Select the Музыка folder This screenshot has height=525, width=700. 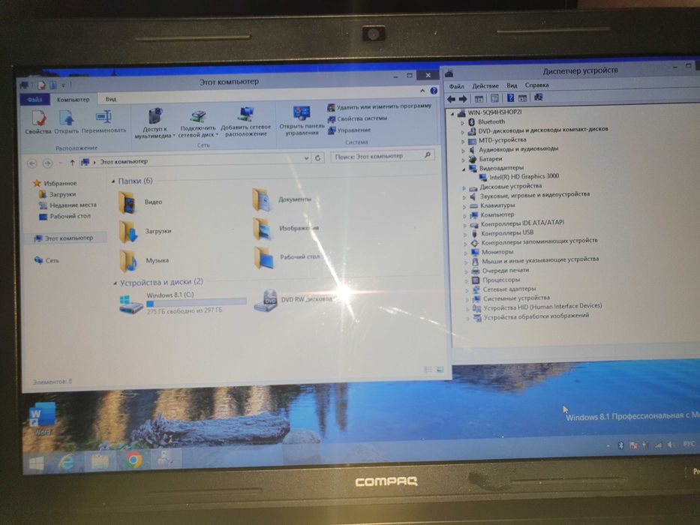tap(145, 259)
